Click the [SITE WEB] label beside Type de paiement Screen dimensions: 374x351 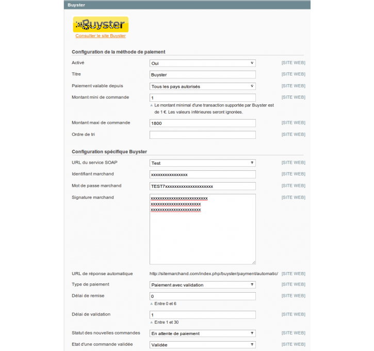tap(293, 284)
